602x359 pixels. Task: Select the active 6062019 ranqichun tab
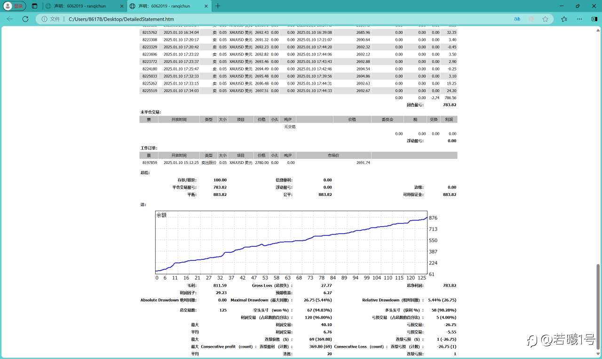(165, 6)
